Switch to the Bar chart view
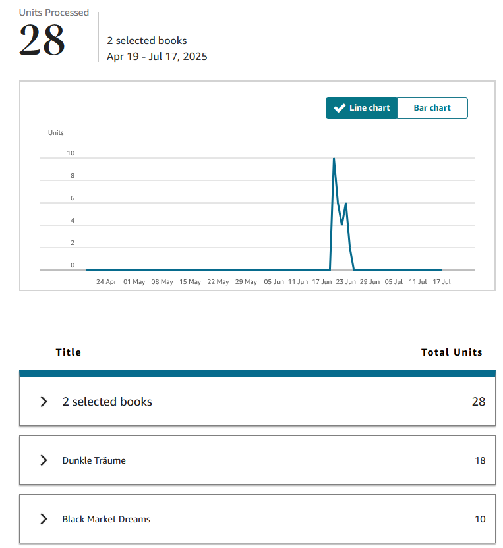This screenshot has width=503, height=548. 432,108
